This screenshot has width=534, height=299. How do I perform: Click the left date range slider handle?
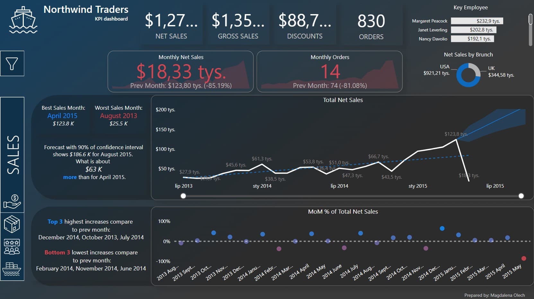(x=183, y=196)
